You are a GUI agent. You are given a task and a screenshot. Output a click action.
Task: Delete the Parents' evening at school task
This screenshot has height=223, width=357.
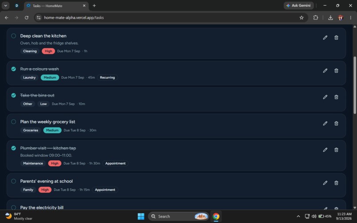point(336,183)
